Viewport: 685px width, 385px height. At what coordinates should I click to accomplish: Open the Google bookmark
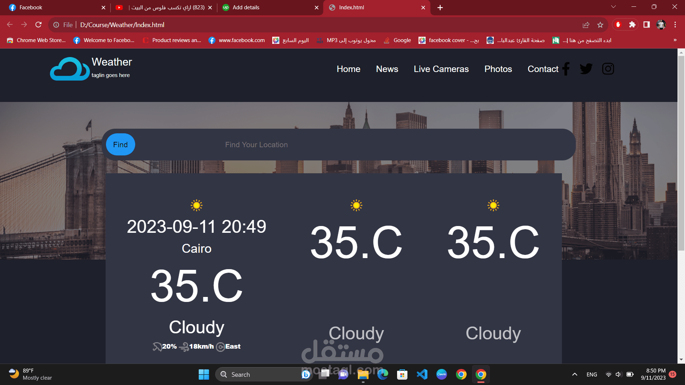[x=397, y=40]
